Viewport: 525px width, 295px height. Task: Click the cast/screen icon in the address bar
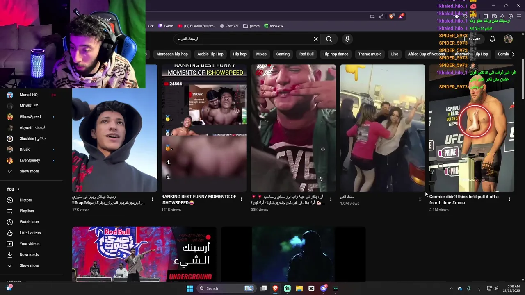(x=372, y=16)
